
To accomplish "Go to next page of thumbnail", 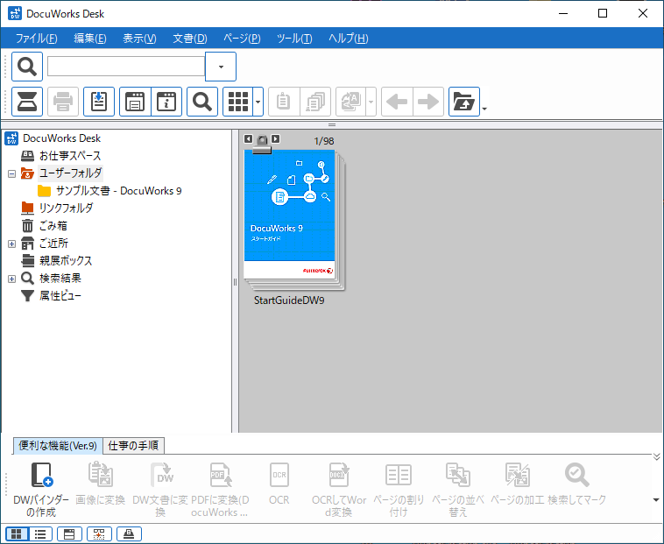I will tap(276, 139).
